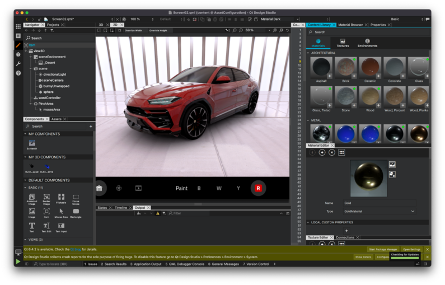This screenshot has height=285, width=445.
Task: Add a component with the plus icon
Action: point(91,127)
